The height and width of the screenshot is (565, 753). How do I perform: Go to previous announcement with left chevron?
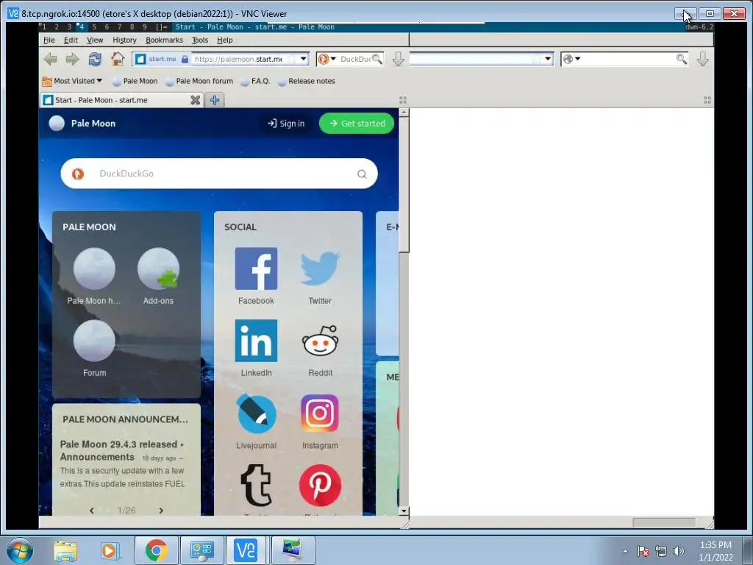tap(92, 511)
